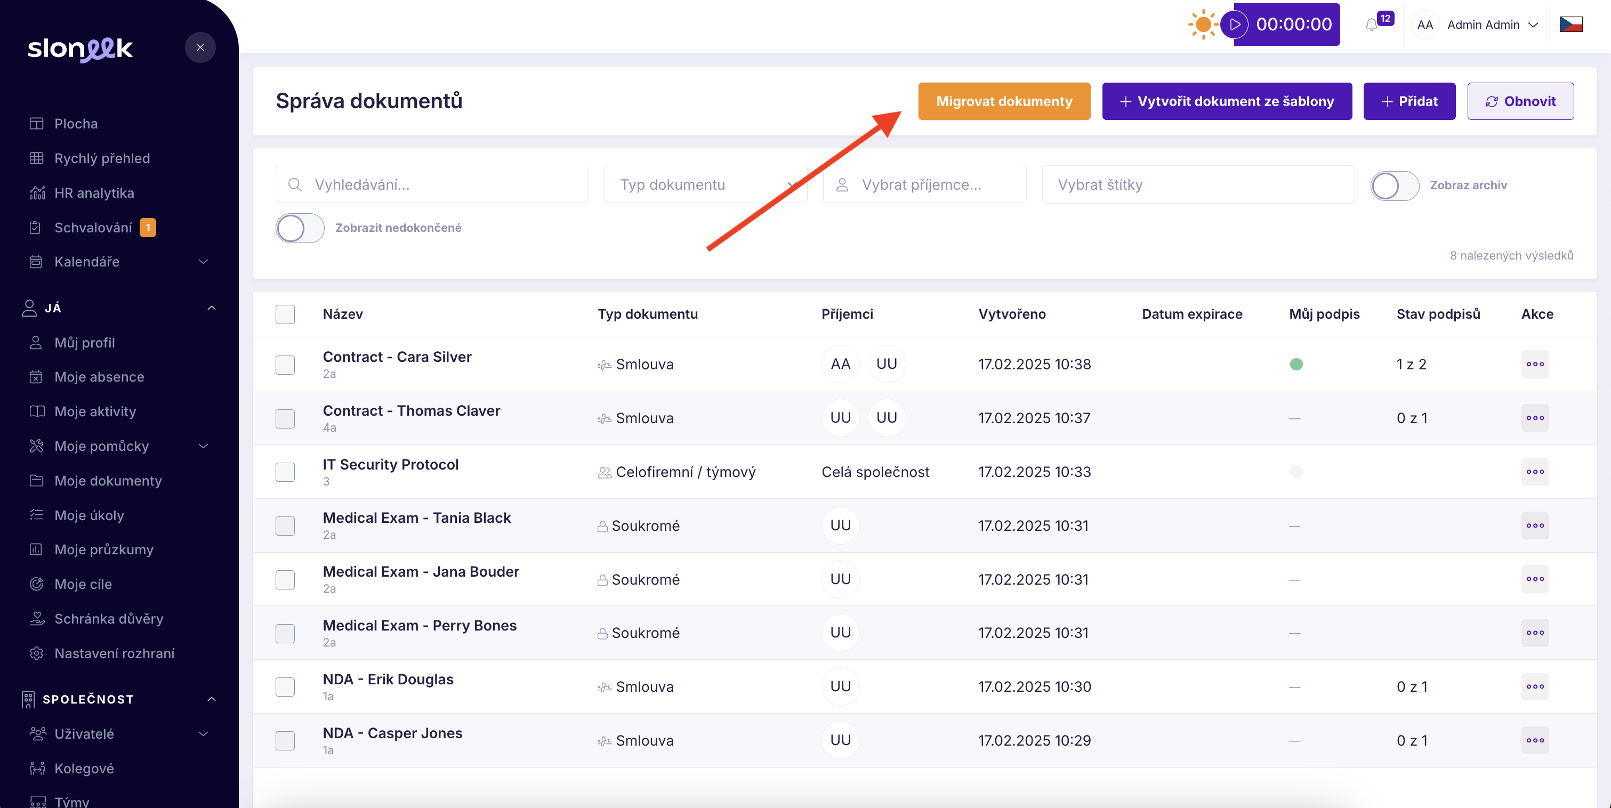Expand the Kalendáře submenu

tap(203, 261)
